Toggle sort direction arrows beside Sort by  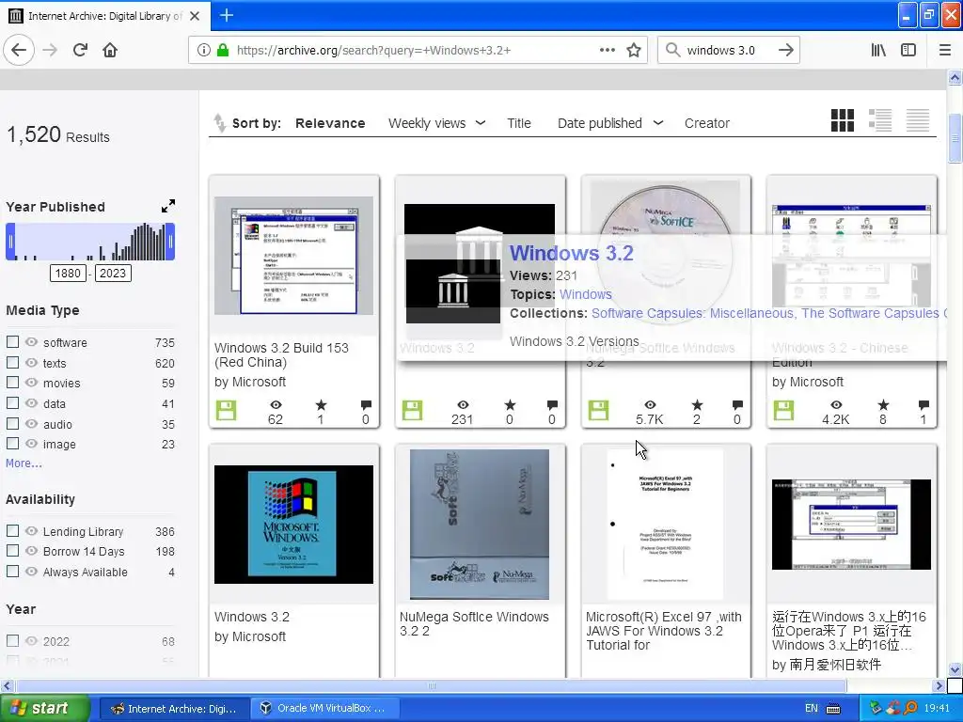(219, 123)
